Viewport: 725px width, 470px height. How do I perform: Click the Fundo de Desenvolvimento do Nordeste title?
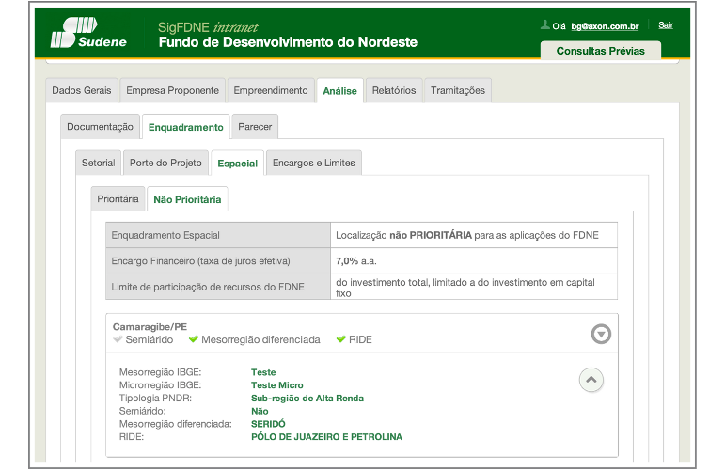288,42
